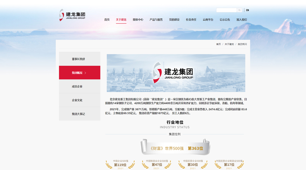
Task: Select 集团大事记 in the sidebar
Action: (80, 114)
